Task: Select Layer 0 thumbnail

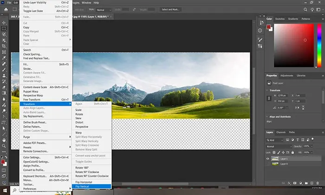Action: (275, 164)
